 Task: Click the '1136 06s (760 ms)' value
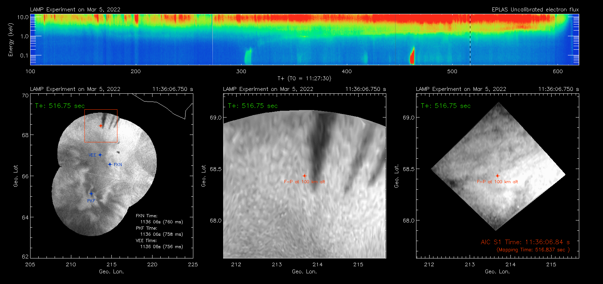click(162, 222)
